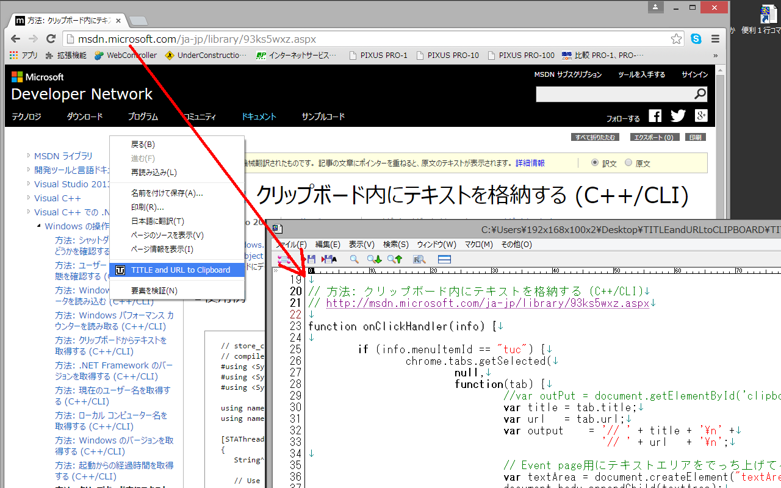This screenshot has width=781, height=488.
Task: Open the 編集(E) menu in editor
Action: click(328, 245)
